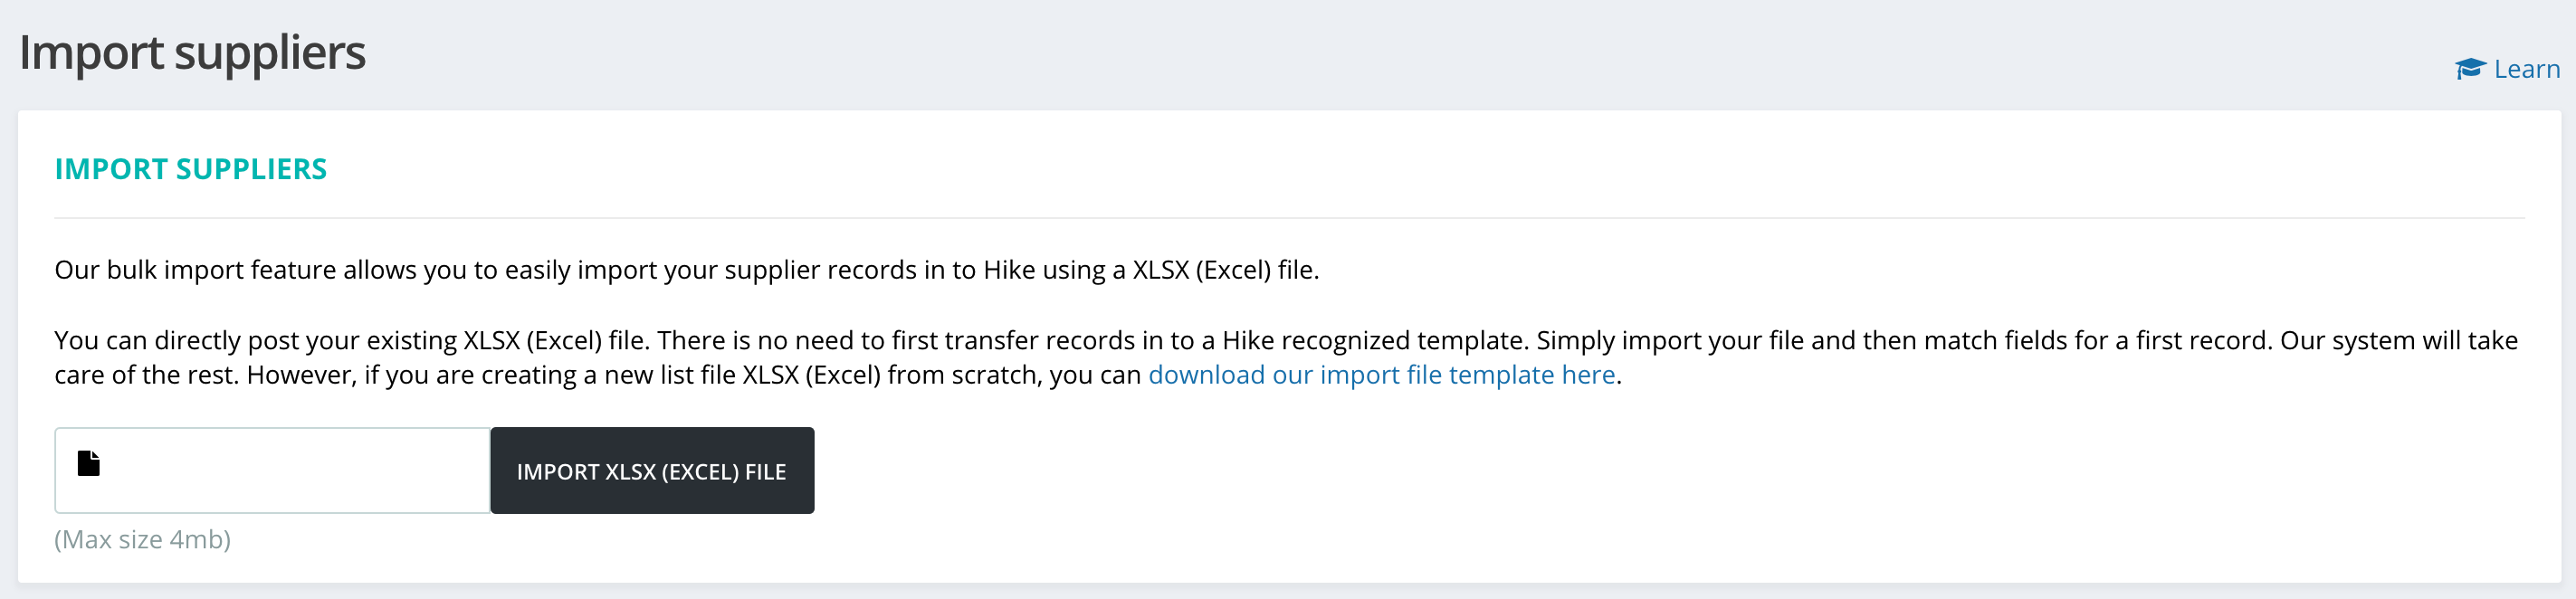
Task: Click the Import suppliers page title
Action: pyautogui.click(x=192, y=53)
